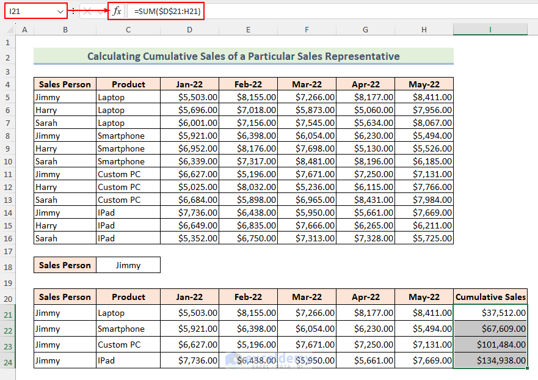Click 'Custom PC' cell in row 11
The width and height of the screenshot is (538, 380).
[x=128, y=174]
